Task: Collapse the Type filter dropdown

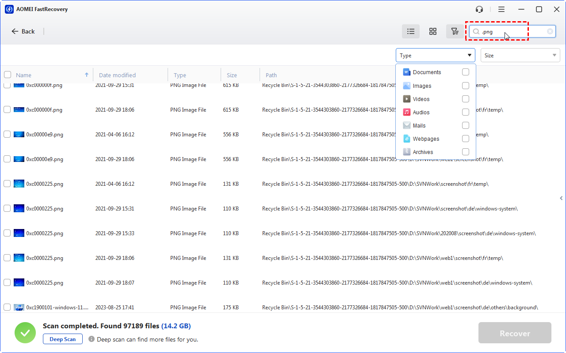Action: pyautogui.click(x=436, y=55)
